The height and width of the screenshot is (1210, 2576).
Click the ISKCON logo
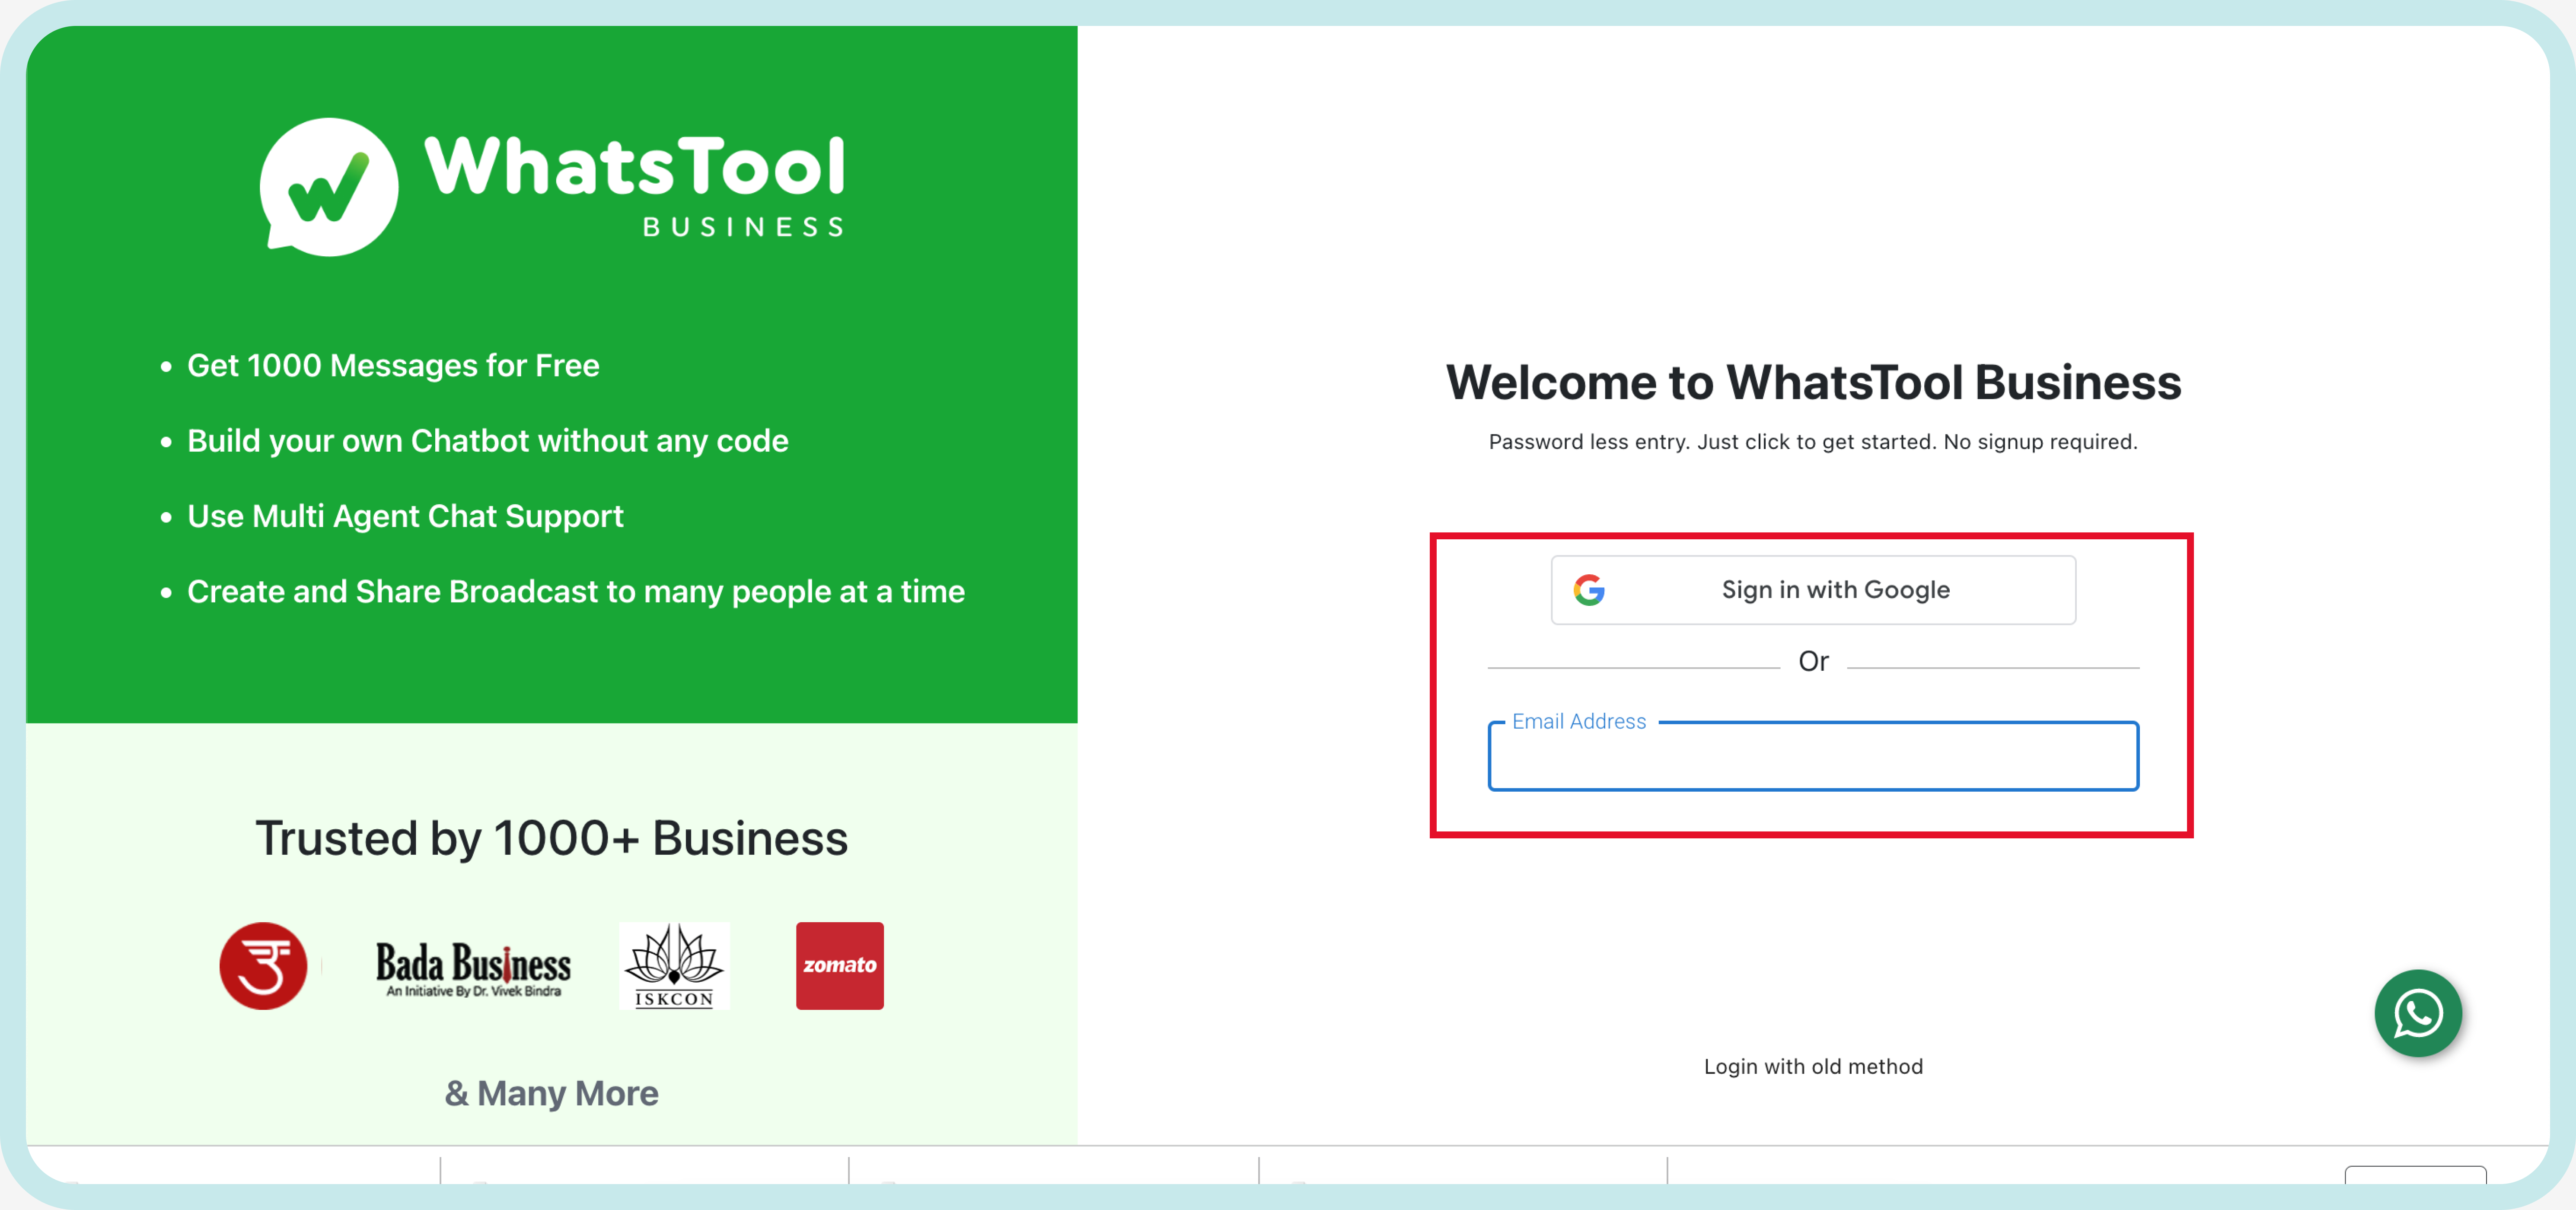[x=674, y=965]
